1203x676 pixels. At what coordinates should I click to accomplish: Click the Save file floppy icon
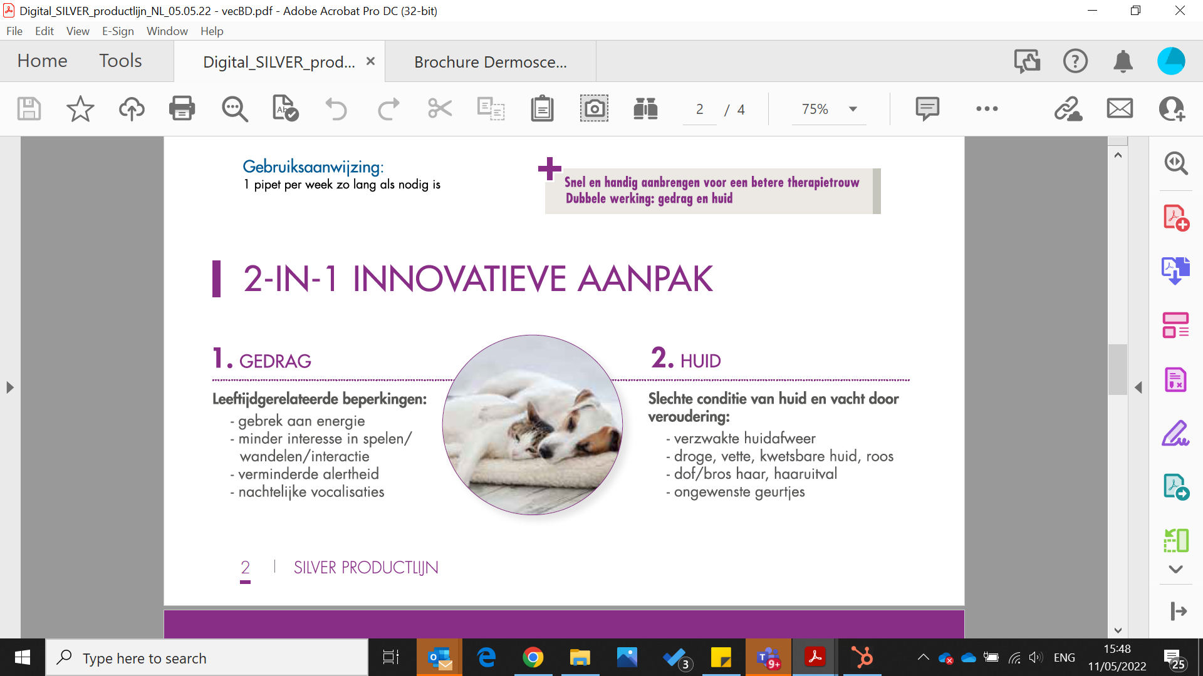[x=29, y=109]
